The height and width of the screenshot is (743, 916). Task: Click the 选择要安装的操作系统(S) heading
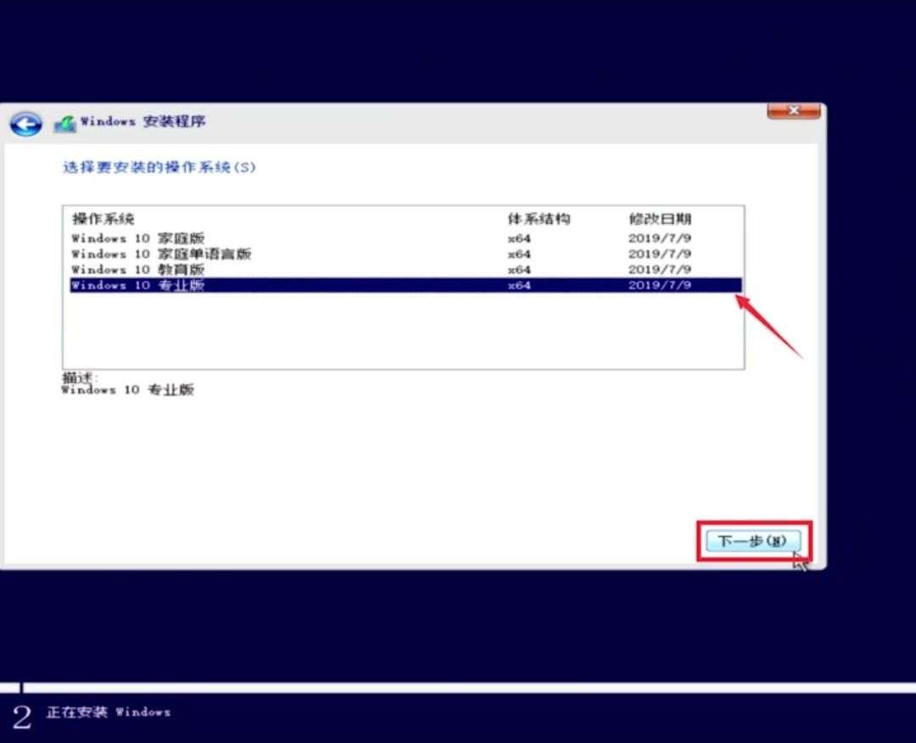159,168
